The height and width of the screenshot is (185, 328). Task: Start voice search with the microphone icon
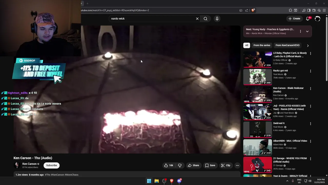[x=217, y=19]
